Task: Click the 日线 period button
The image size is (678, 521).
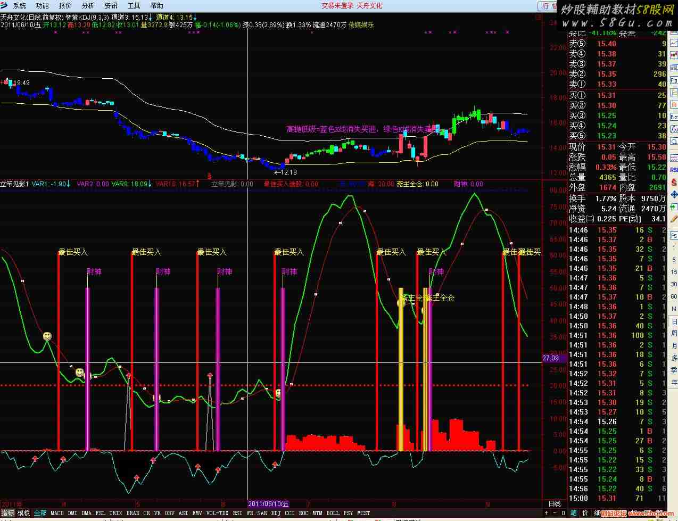Action: (555, 503)
